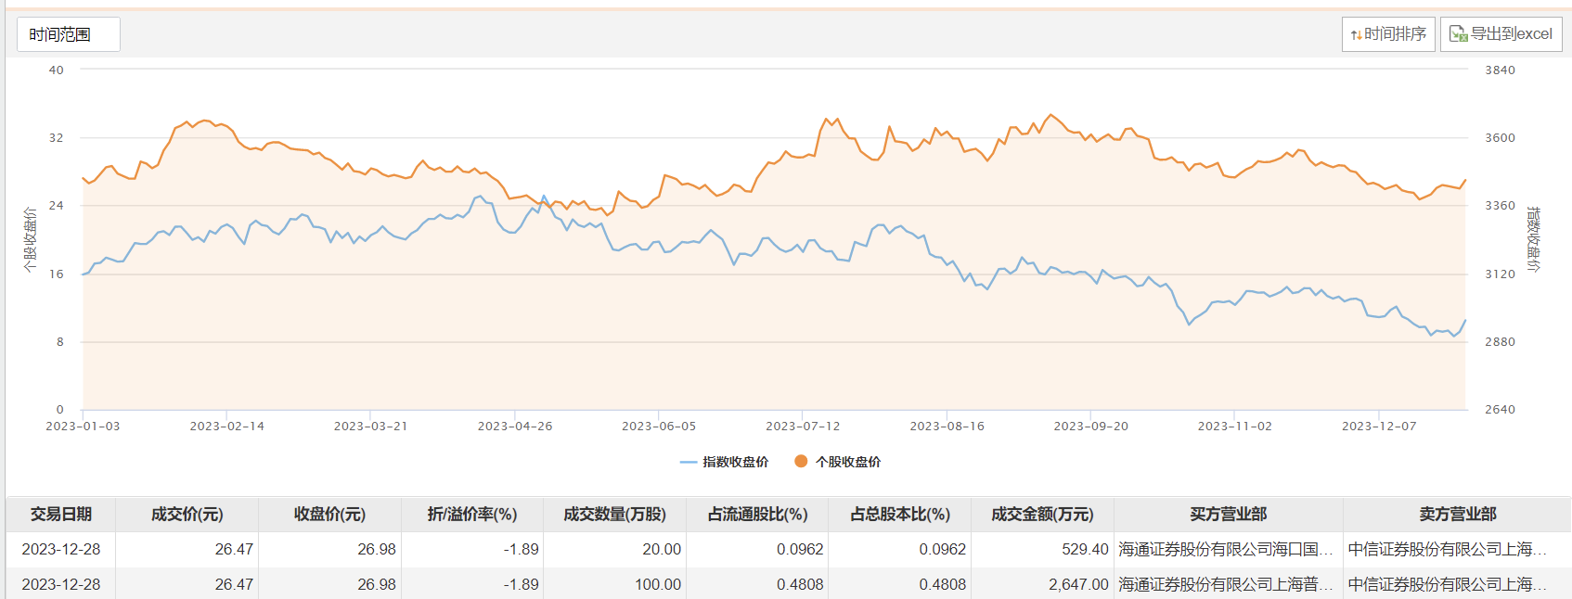The image size is (1572, 599).
Task: Click the 2023-12-07 axis date label
Action: (x=1379, y=427)
